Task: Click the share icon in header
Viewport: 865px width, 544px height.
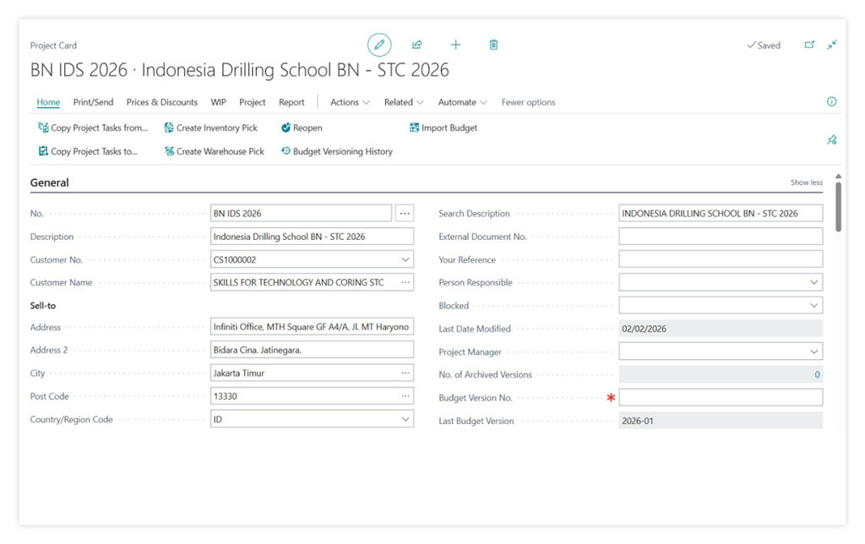Action: 417,45
